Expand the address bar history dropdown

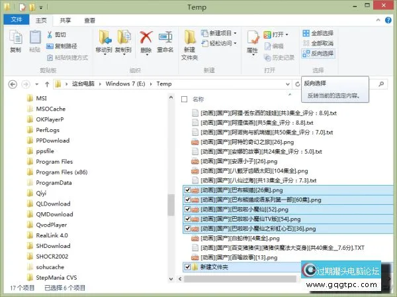point(288,84)
